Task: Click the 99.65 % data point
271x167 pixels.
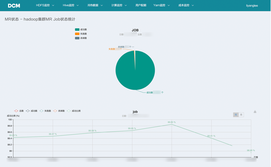Action: coord(132,130)
